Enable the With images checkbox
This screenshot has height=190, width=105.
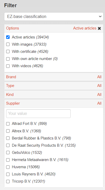(x=8, y=44)
